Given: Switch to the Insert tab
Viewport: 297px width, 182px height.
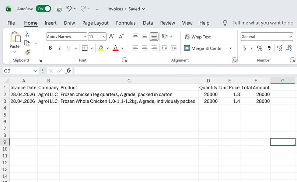Looking at the screenshot, I should 50,23.
